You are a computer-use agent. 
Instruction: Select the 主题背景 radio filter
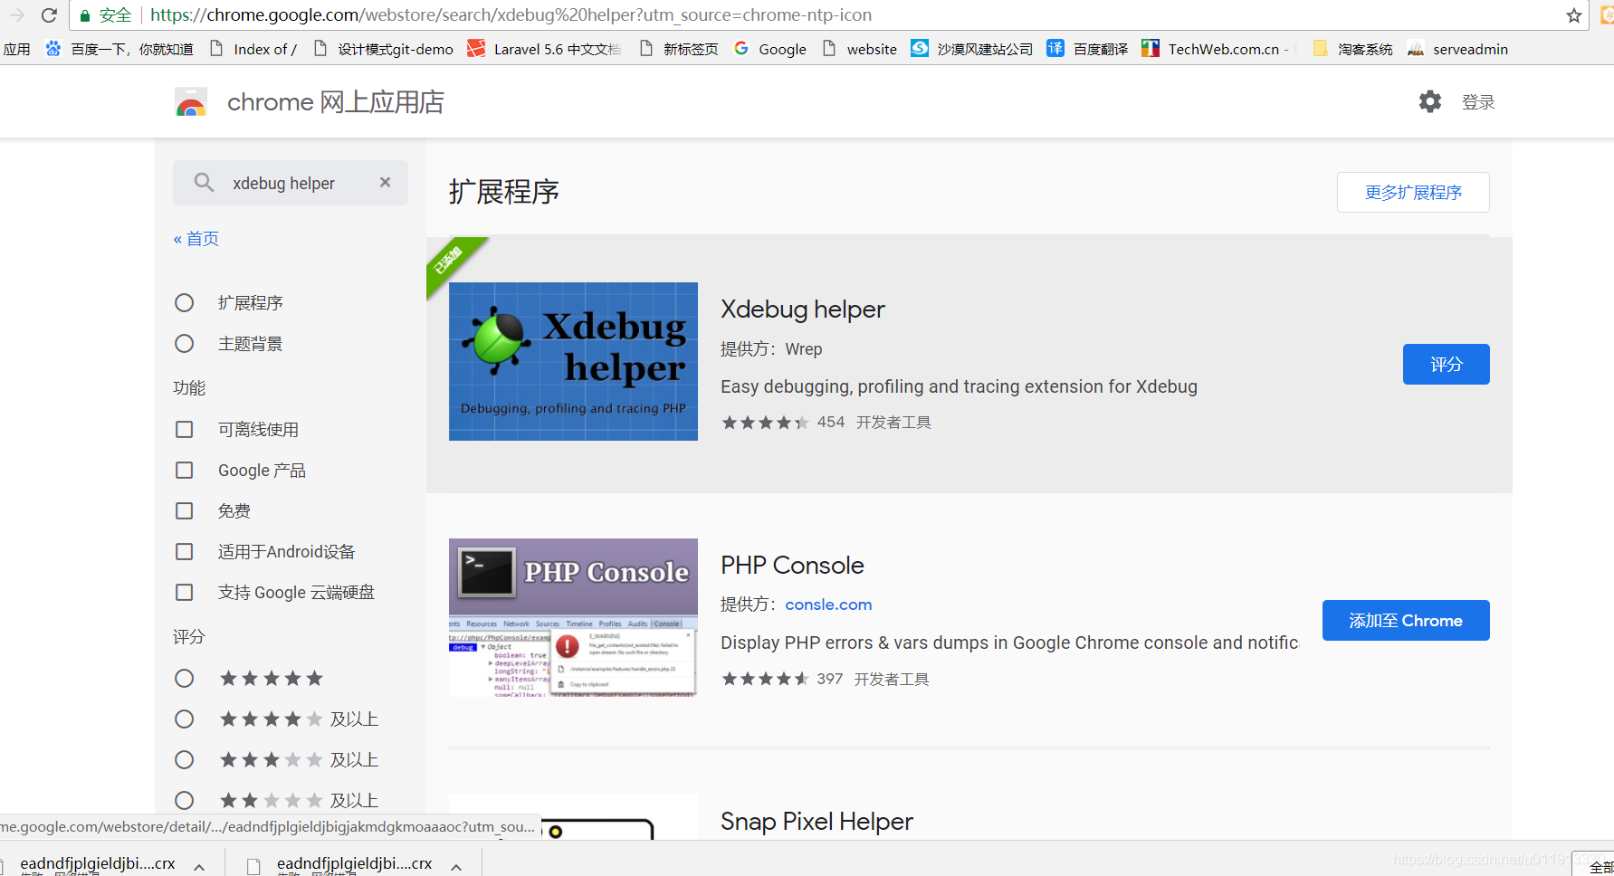[x=185, y=344]
